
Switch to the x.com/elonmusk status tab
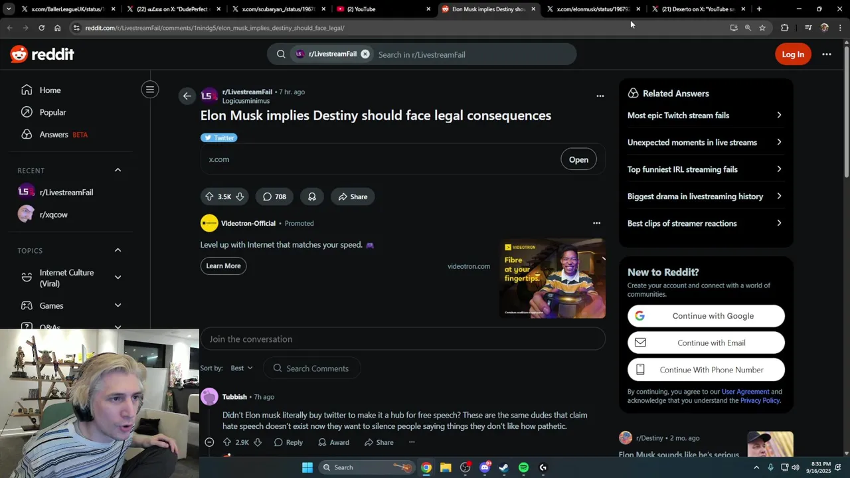[x=592, y=9]
